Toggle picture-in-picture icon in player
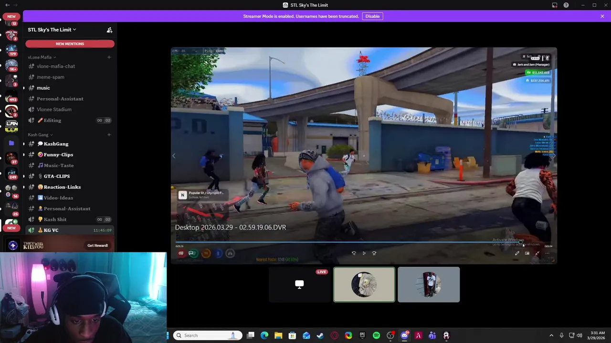 [x=527, y=253]
